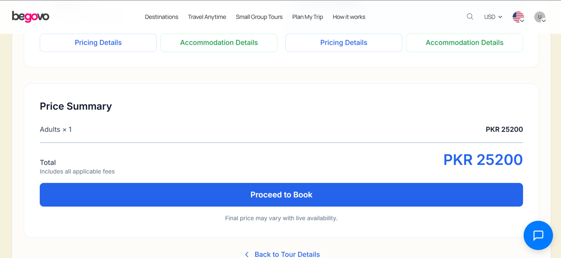Open the Destinations menu
561x258 pixels.
(x=161, y=17)
